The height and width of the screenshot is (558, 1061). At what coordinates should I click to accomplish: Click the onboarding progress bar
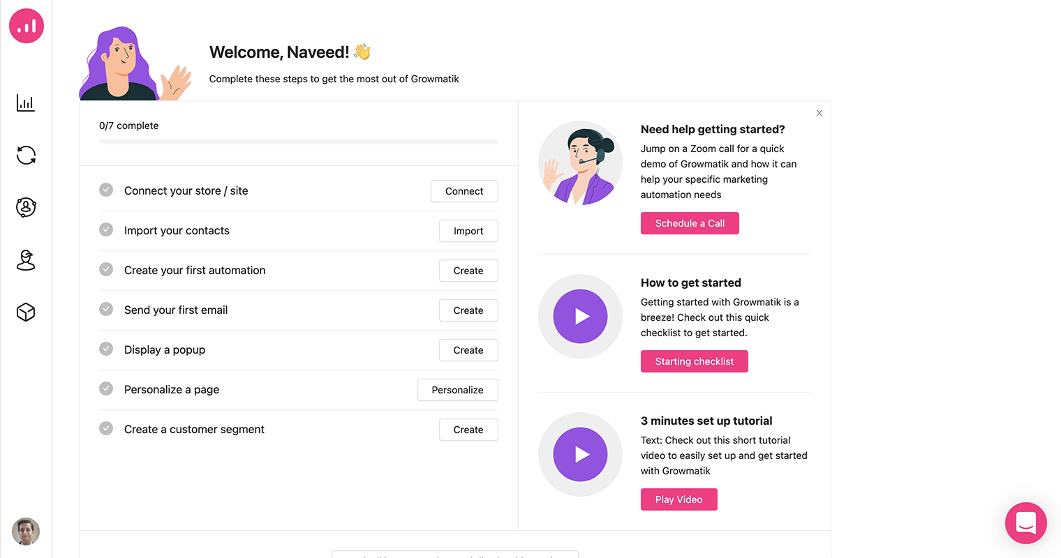click(x=299, y=142)
